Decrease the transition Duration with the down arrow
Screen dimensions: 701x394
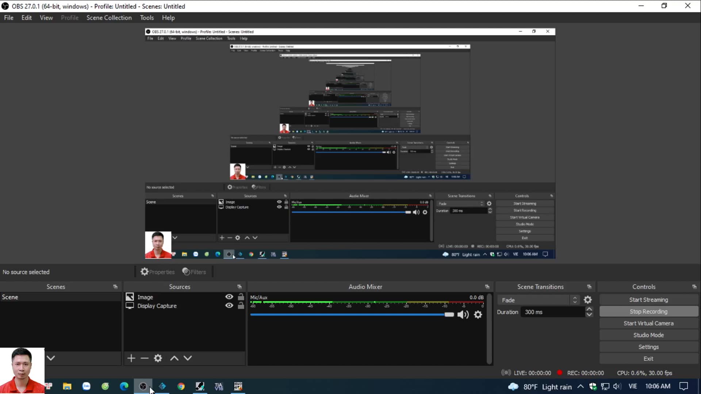[x=589, y=315]
